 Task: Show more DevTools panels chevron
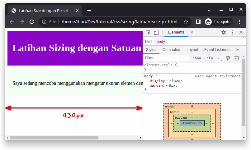(192, 32)
